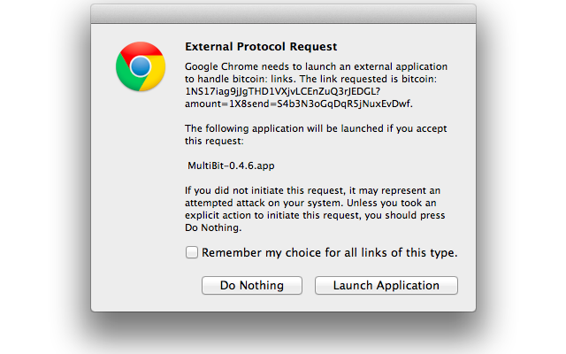
Task: Choose the Do Nothing button
Action: (x=251, y=285)
